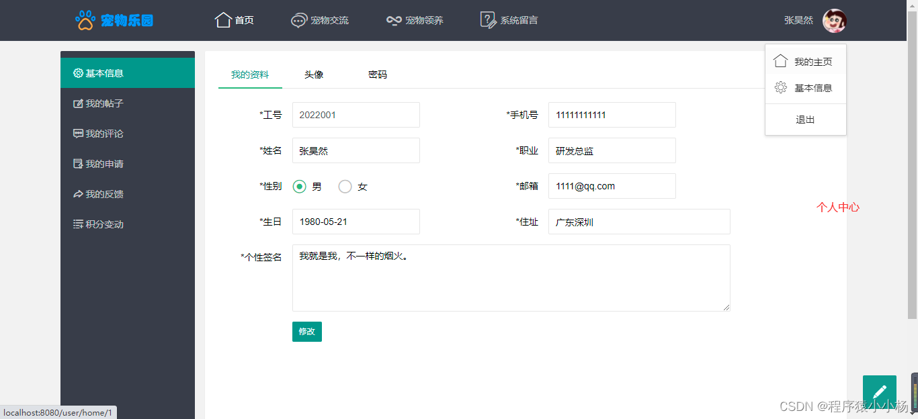Click the house icon beside 我的主页

(780, 61)
